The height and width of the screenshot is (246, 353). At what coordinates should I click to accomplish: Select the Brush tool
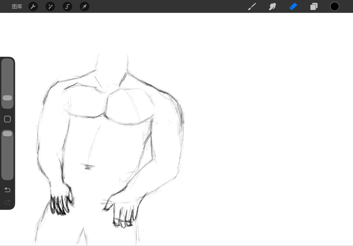[x=252, y=6]
